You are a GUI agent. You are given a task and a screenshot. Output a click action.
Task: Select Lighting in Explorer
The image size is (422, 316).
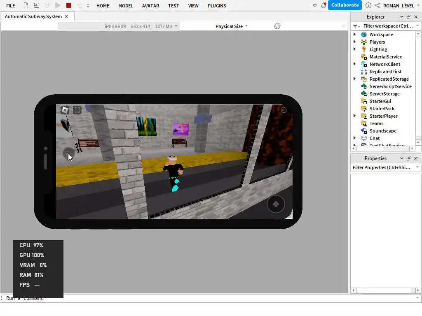378,49
